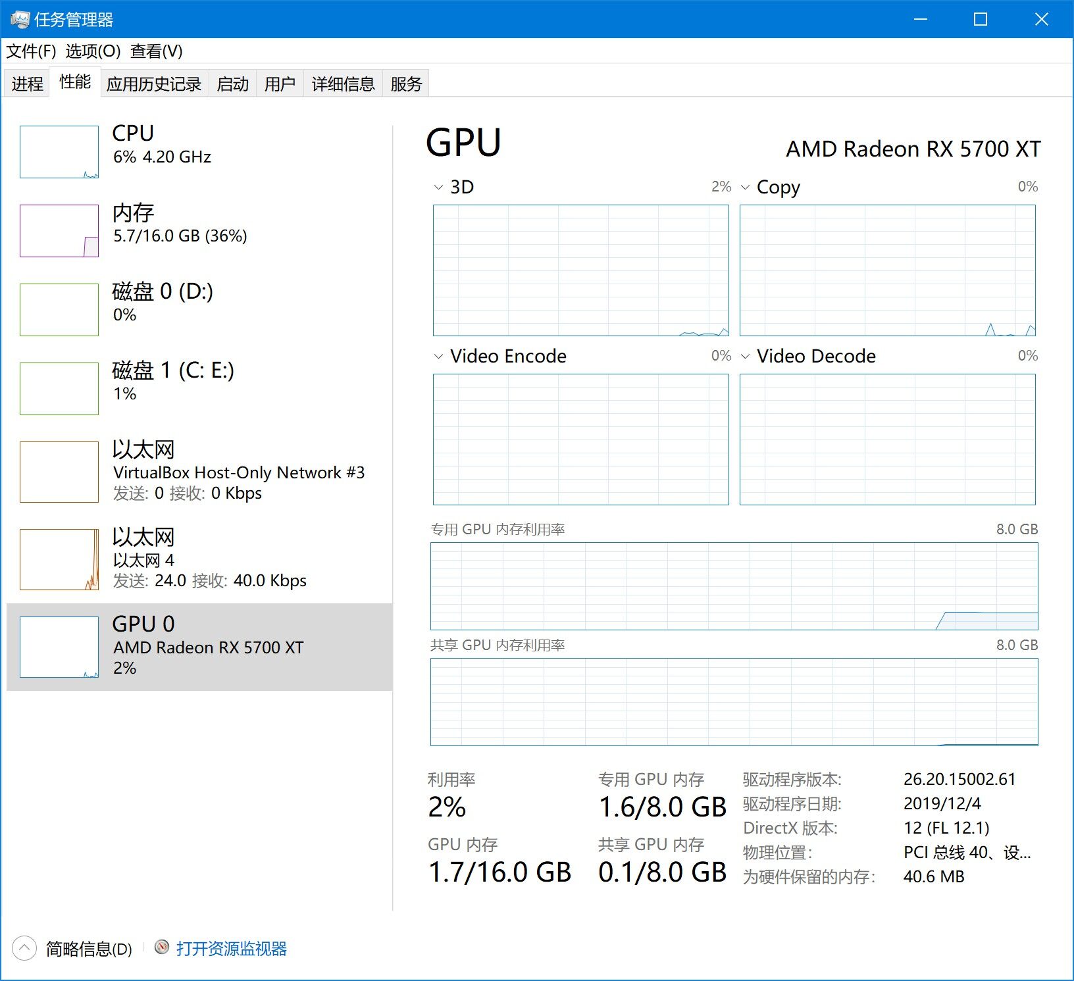Click the 发送: 24.0 接收: 40.0 Kbps text

(210, 581)
